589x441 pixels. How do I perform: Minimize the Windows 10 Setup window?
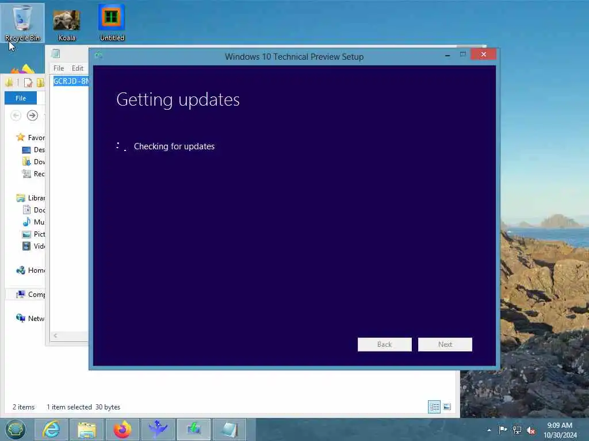(448, 55)
